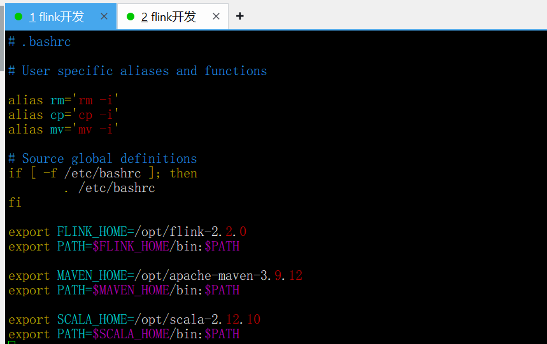This screenshot has width=547, height=344.
Task: Click the '# .bashrc' comment line
Action: pyautogui.click(x=39, y=42)
